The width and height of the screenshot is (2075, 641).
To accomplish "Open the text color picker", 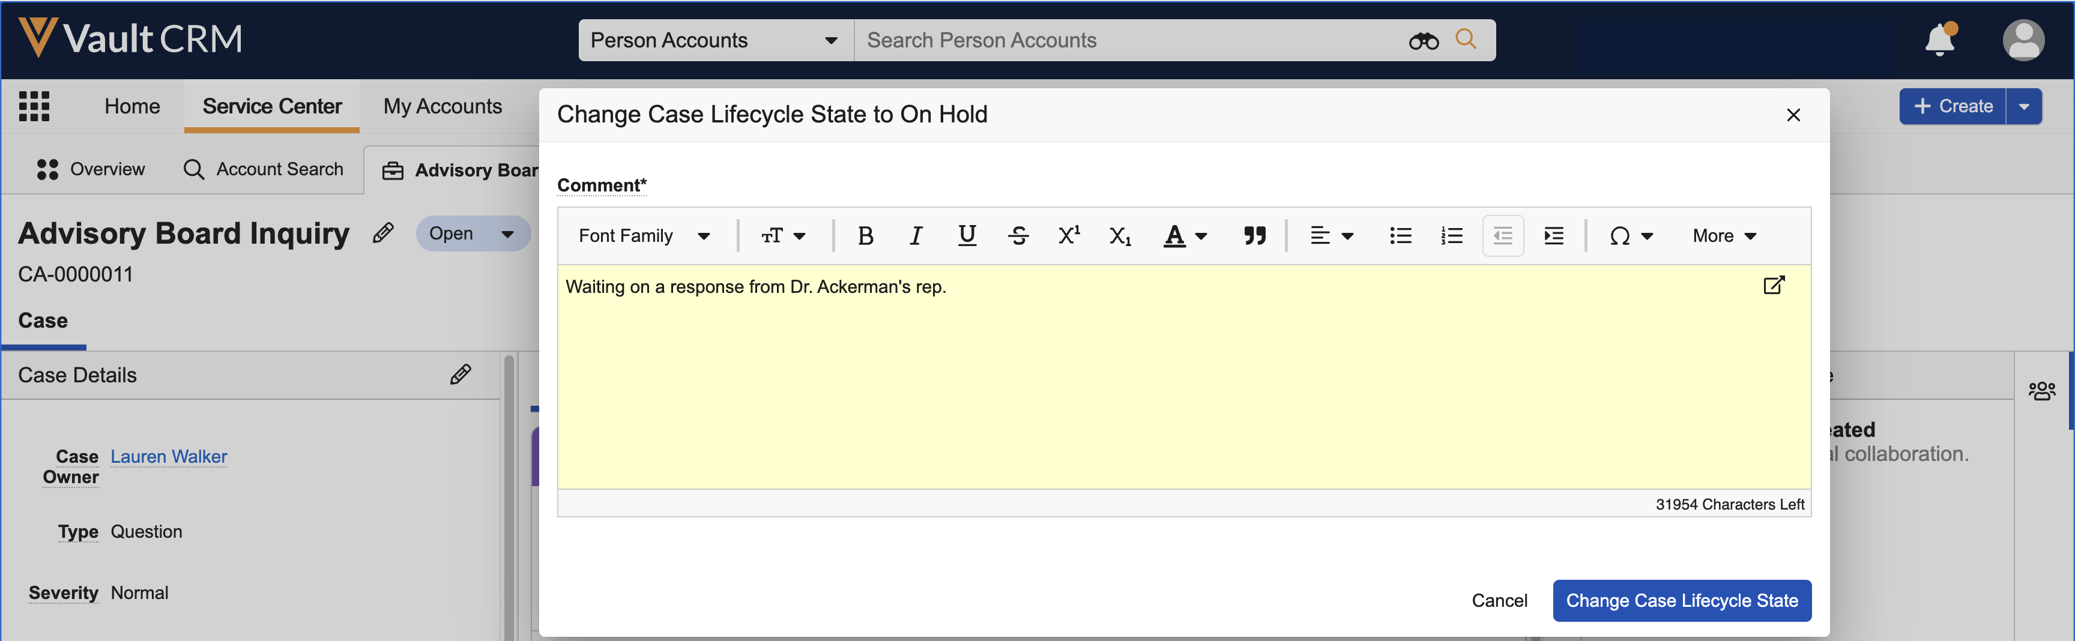I will click(x=1185, y=236).
